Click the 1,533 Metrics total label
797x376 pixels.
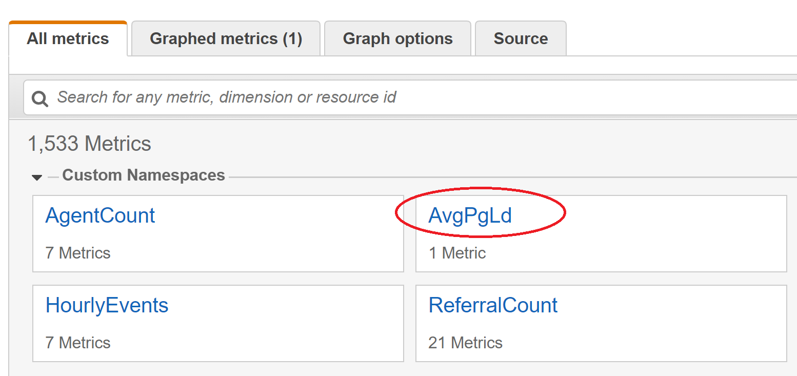(89, 144)
